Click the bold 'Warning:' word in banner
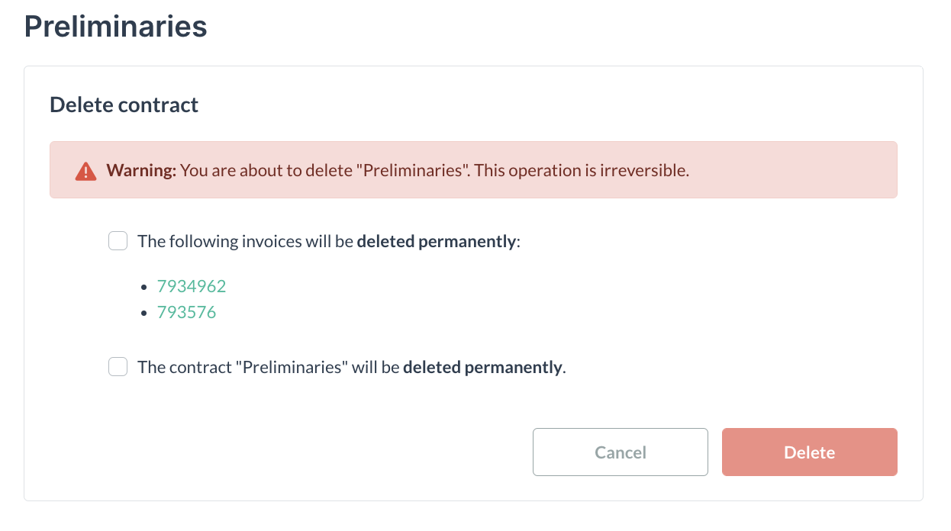 (x=141, y=170)
